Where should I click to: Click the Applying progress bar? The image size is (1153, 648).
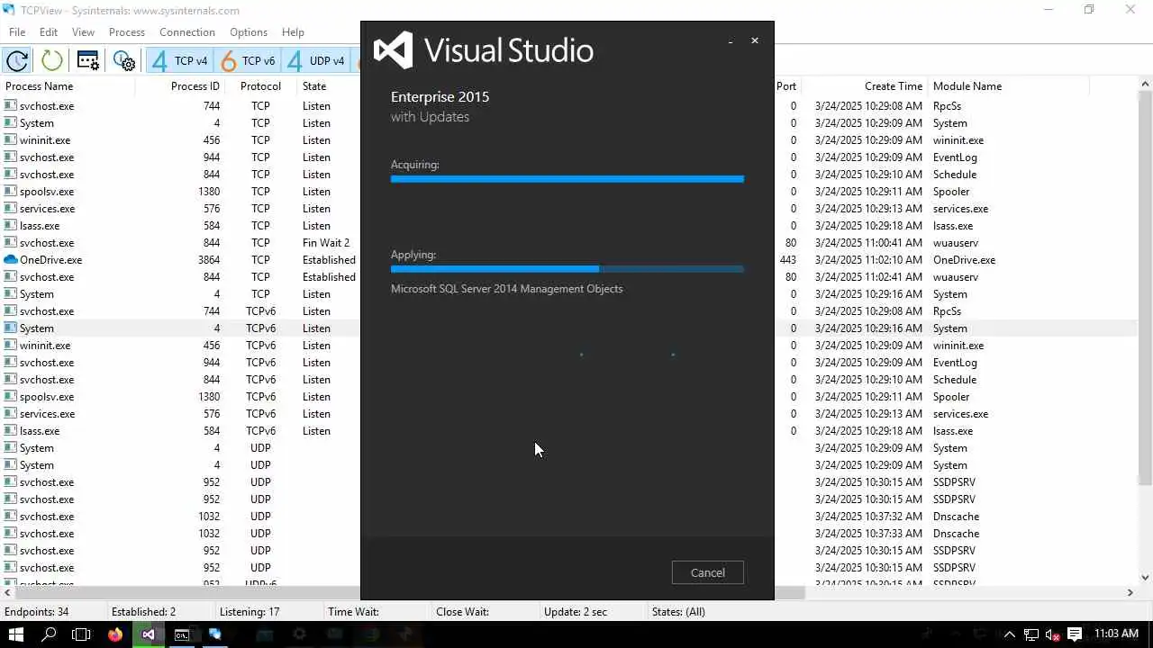[567, 269]
